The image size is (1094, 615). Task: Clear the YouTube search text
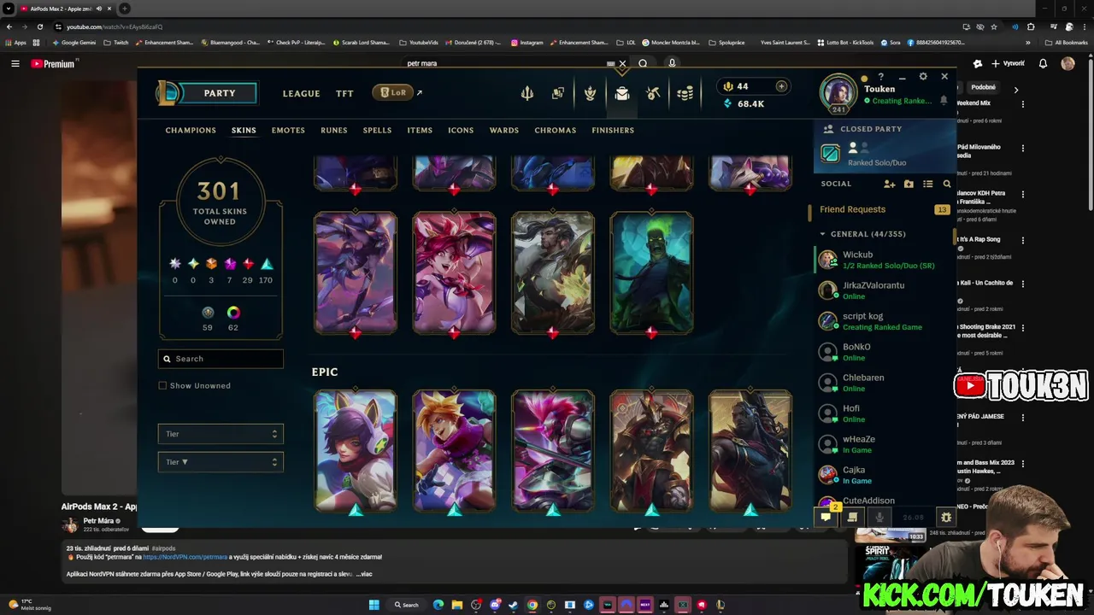click(622, 63)
